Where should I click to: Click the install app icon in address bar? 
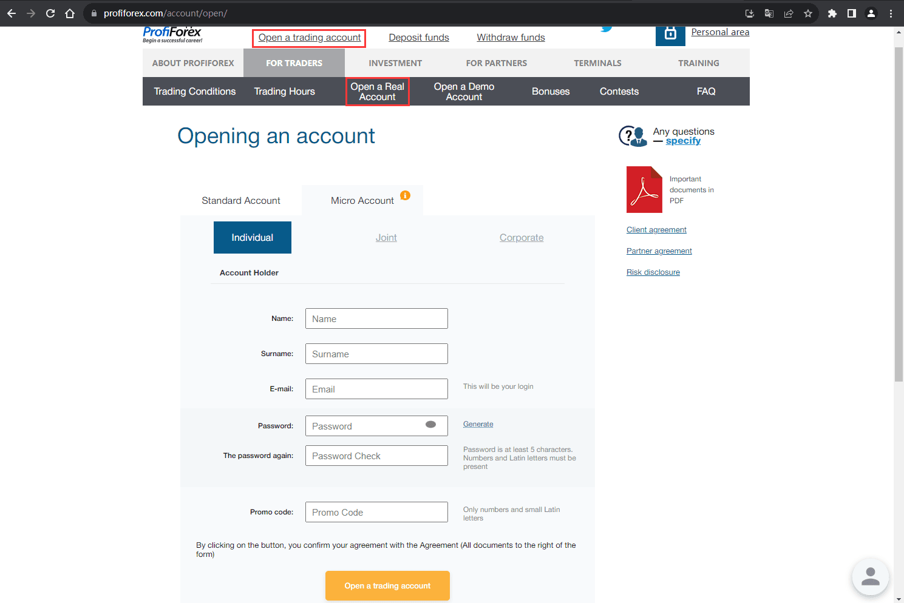(750, 13)
